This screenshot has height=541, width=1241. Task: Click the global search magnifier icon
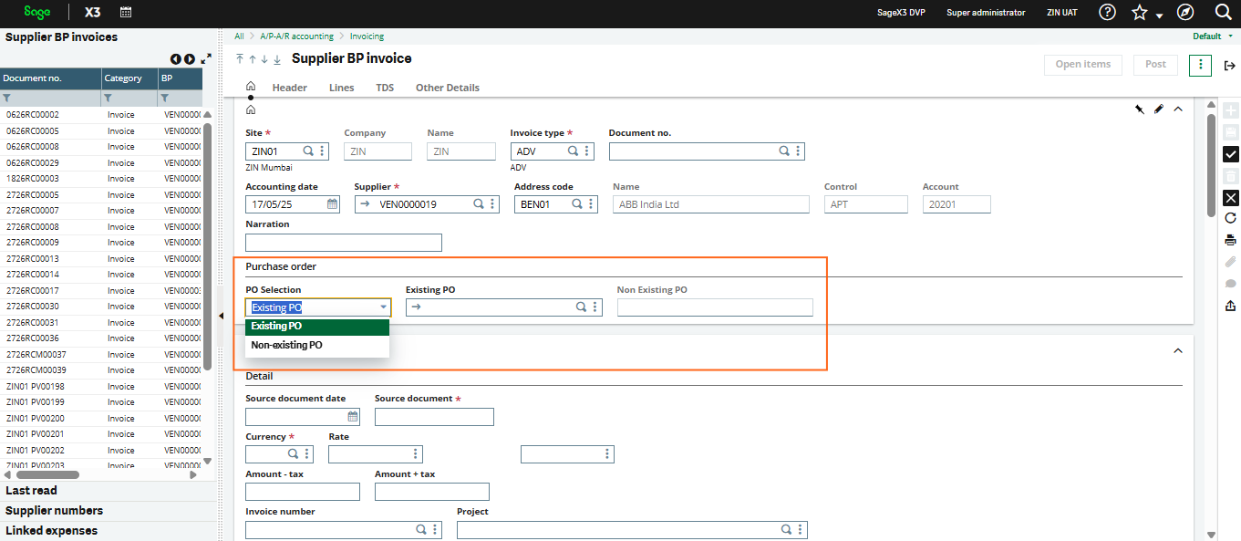click(x=1224, y=12)
